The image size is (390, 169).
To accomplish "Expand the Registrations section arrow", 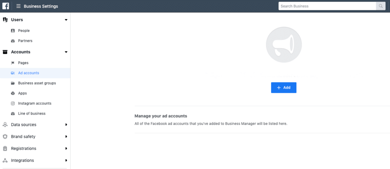I will point(66,148).
